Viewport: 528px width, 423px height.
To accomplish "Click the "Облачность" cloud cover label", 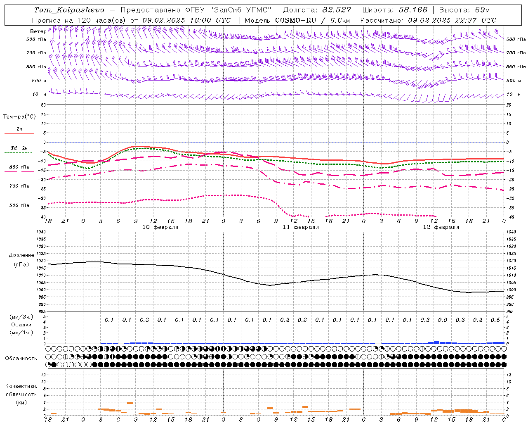I will pos(21,359).
